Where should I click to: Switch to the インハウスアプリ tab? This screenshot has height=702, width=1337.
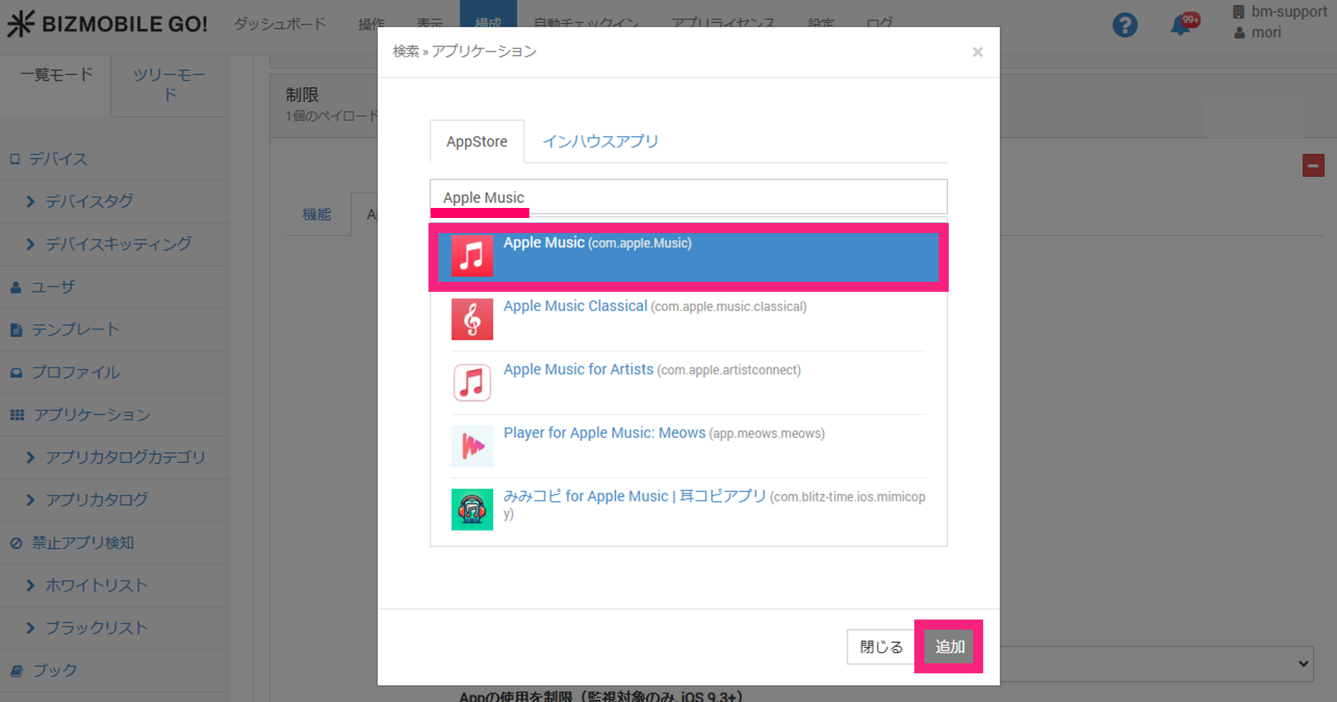click(x=600, y=141)
